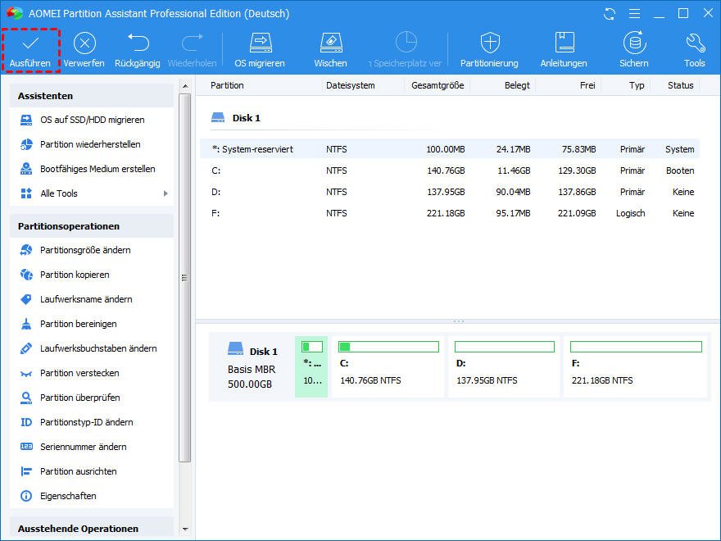
Task: Select the Wischen wipe tool
Action: click(x=330, y=43)
